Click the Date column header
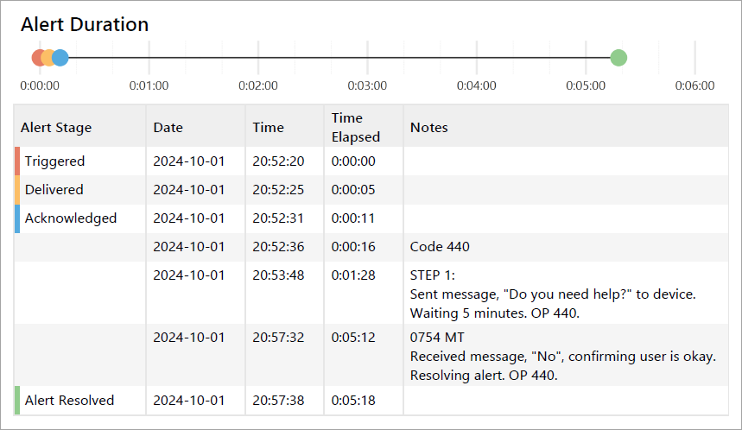 point(168,127)
